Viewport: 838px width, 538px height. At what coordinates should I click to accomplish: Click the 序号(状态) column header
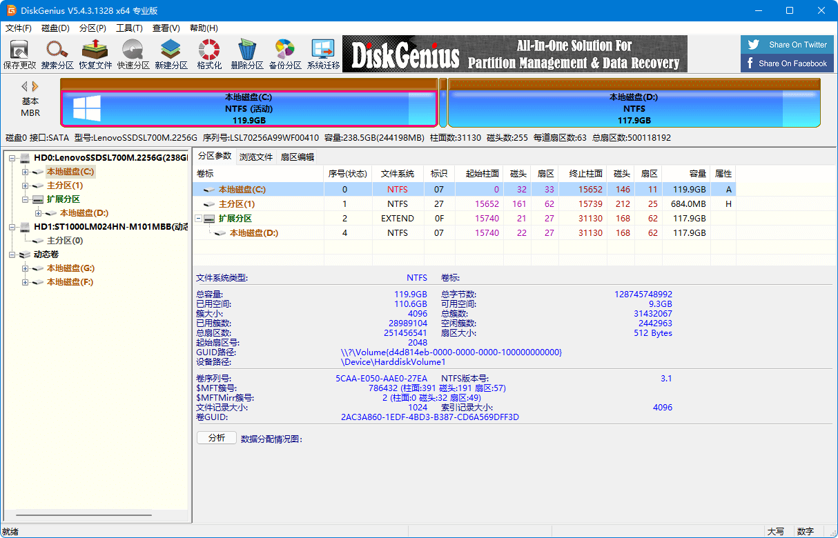pos(348,173)
